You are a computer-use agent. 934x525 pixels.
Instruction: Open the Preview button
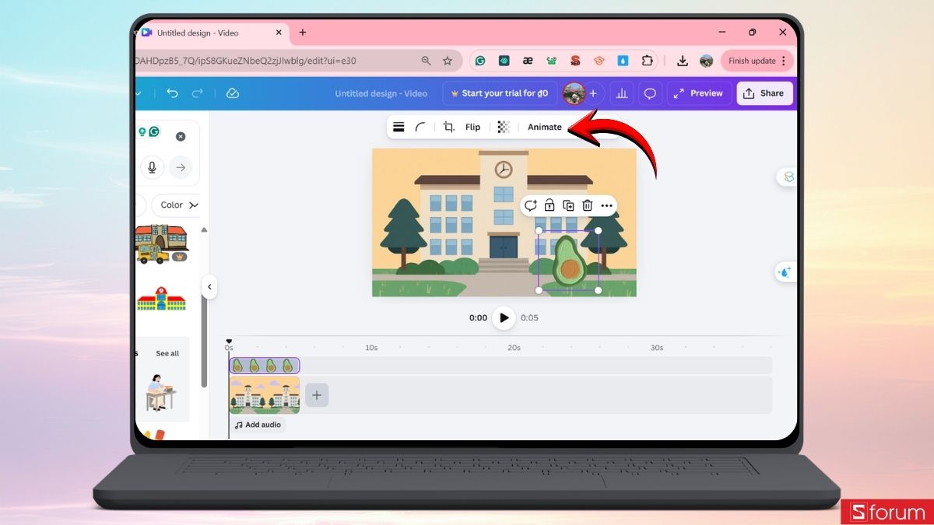tap(699, 93)
